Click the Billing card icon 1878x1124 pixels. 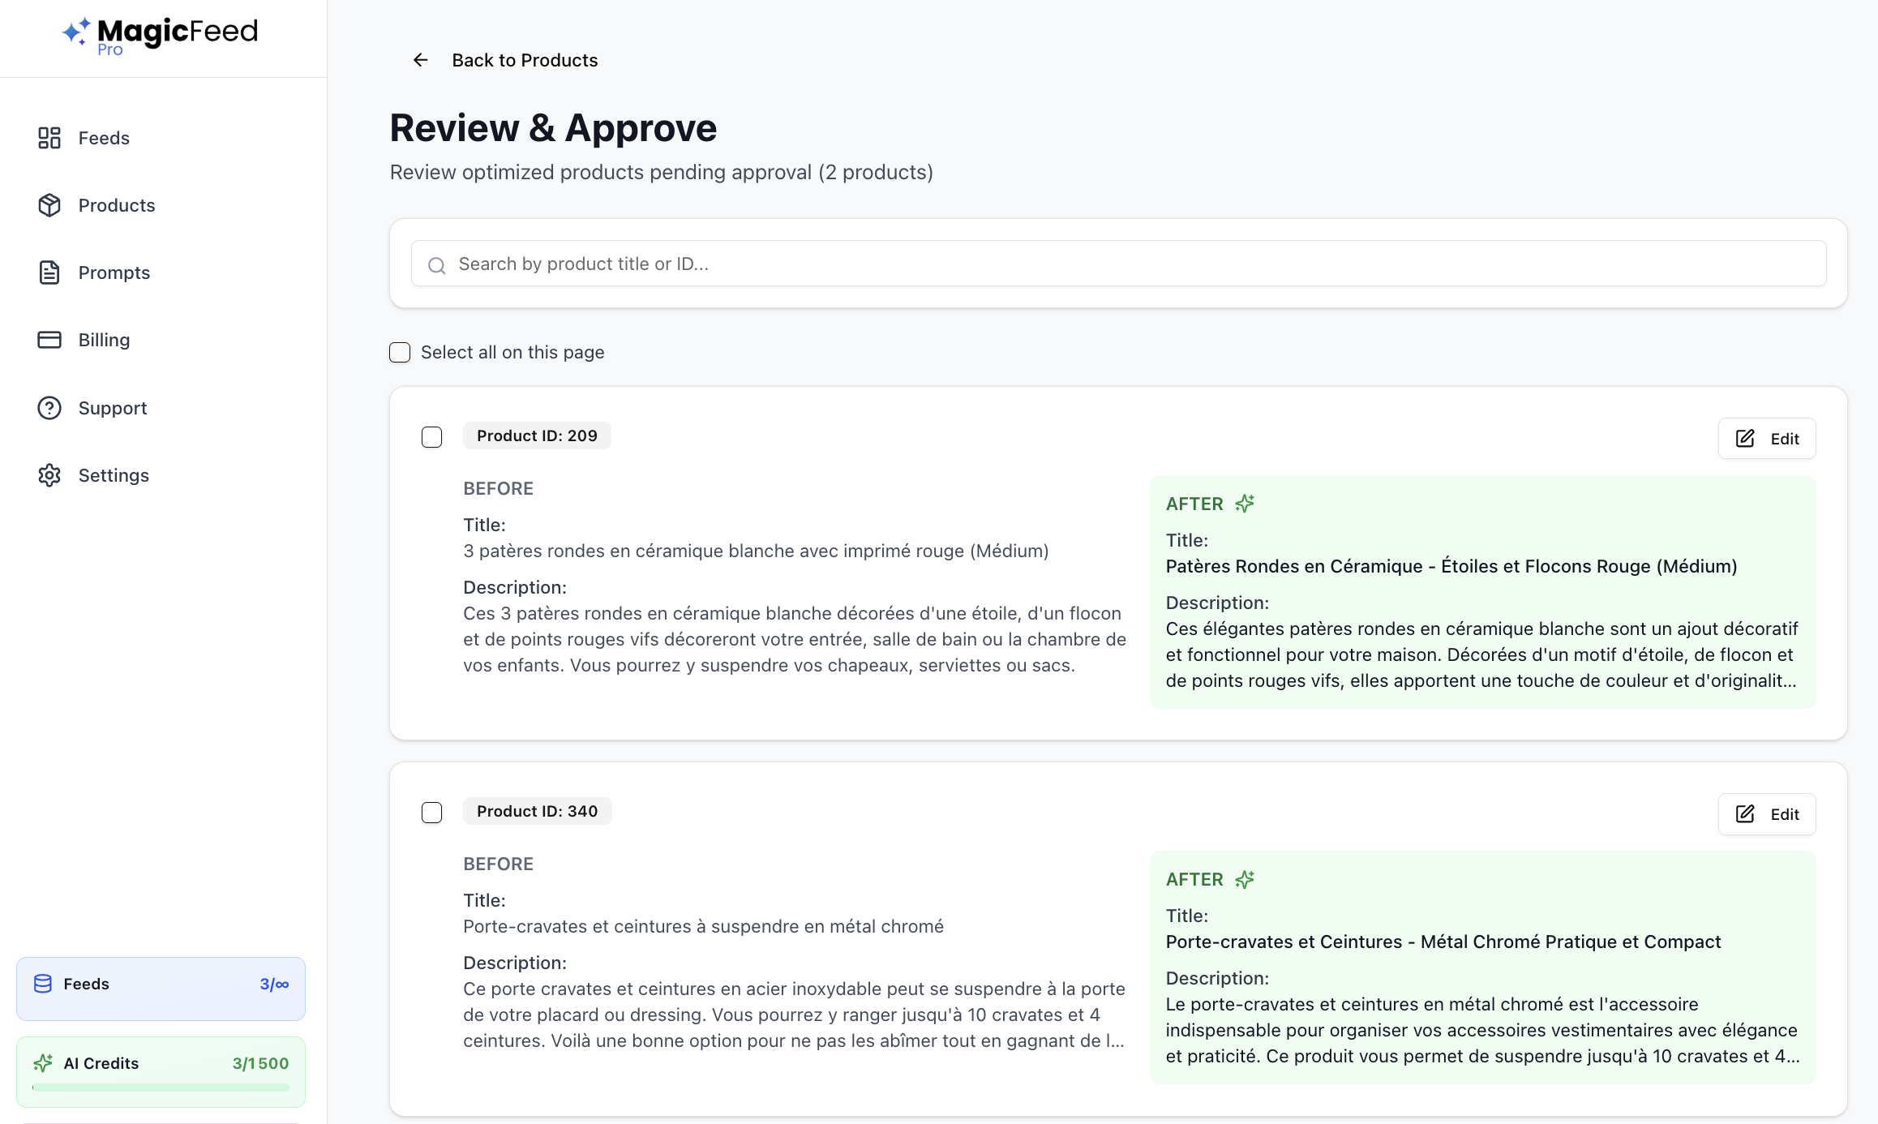49,340
